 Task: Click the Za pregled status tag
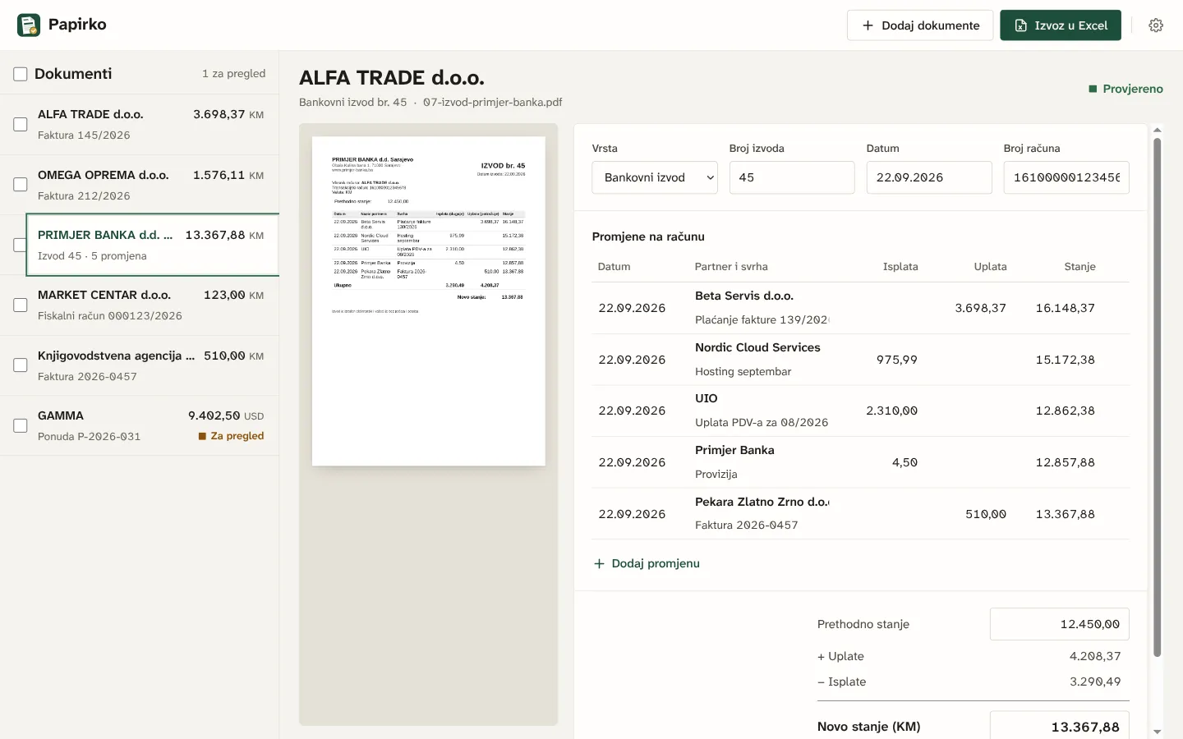[x=231, y=436]
